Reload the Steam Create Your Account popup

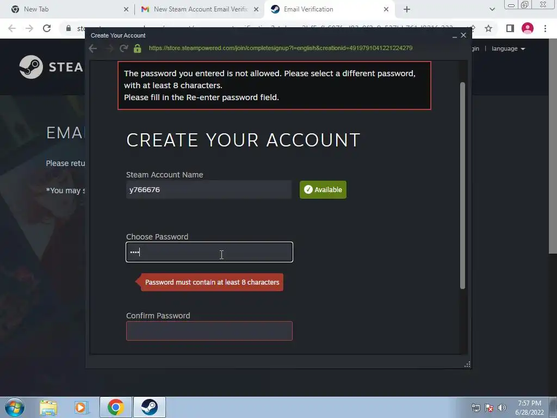pos(123,48)
